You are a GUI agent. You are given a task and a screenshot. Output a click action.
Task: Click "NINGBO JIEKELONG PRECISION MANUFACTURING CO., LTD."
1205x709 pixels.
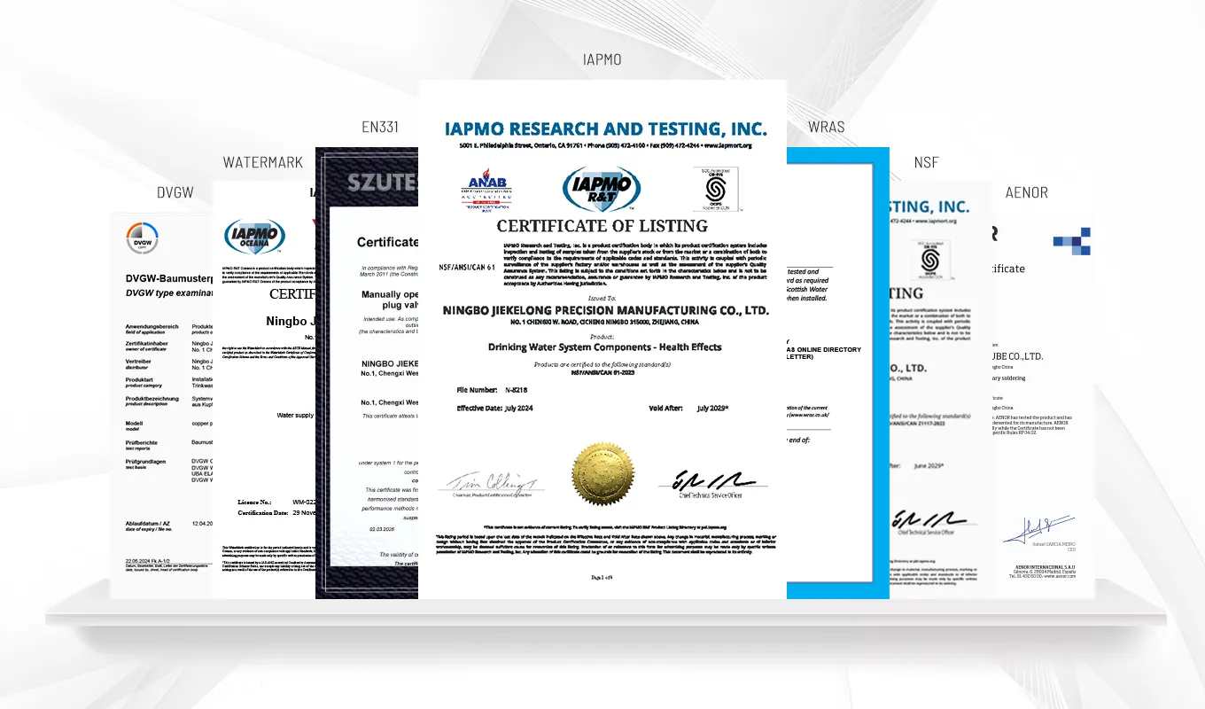click(x=606, y=310)
